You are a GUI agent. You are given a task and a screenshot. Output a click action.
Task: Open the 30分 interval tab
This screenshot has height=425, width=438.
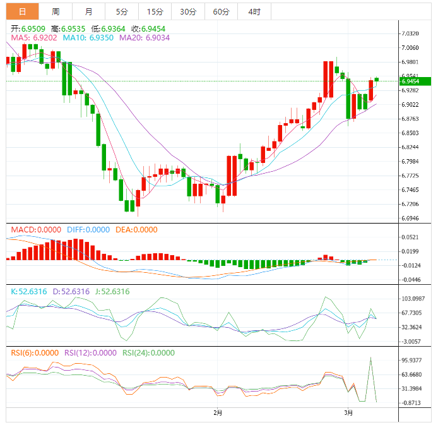pyautogui.click(x=188, y=12)
